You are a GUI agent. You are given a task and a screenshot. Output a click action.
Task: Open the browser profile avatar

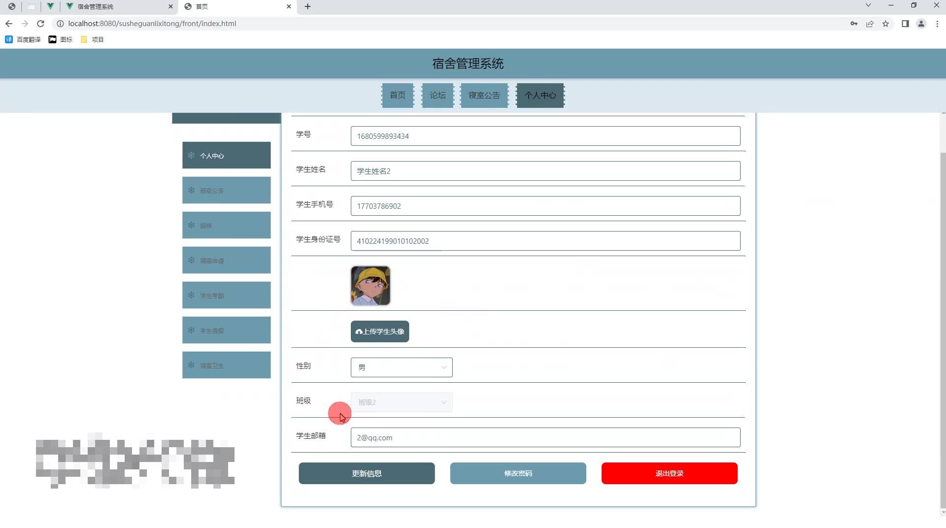[921, 24]
